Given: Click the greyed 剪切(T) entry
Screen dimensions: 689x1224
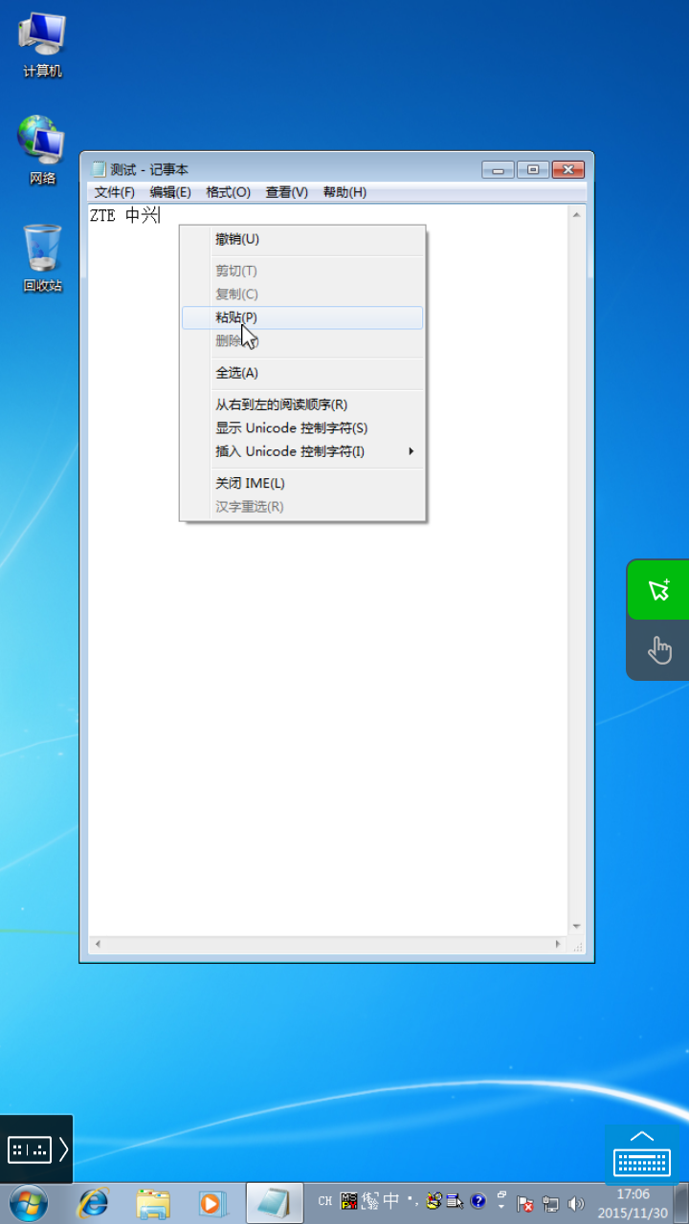Looking at the screenshot, I should [x=302, y=271].
